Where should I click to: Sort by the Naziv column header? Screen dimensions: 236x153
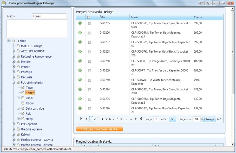point(135,17)
